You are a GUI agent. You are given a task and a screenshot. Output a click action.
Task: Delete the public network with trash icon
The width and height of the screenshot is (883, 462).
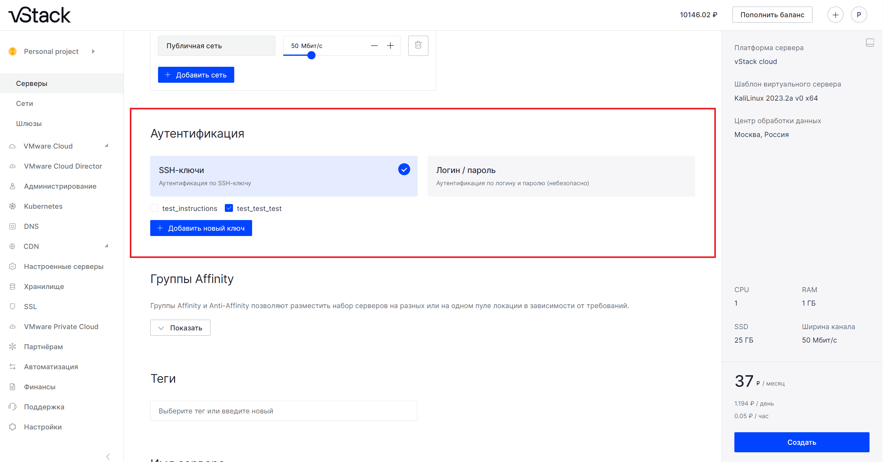[418, 45]
